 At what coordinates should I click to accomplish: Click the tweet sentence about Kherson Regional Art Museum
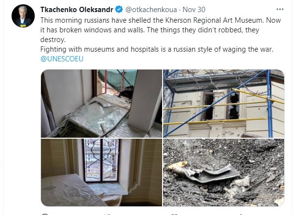pyautogui.click(x=152, y=20)
